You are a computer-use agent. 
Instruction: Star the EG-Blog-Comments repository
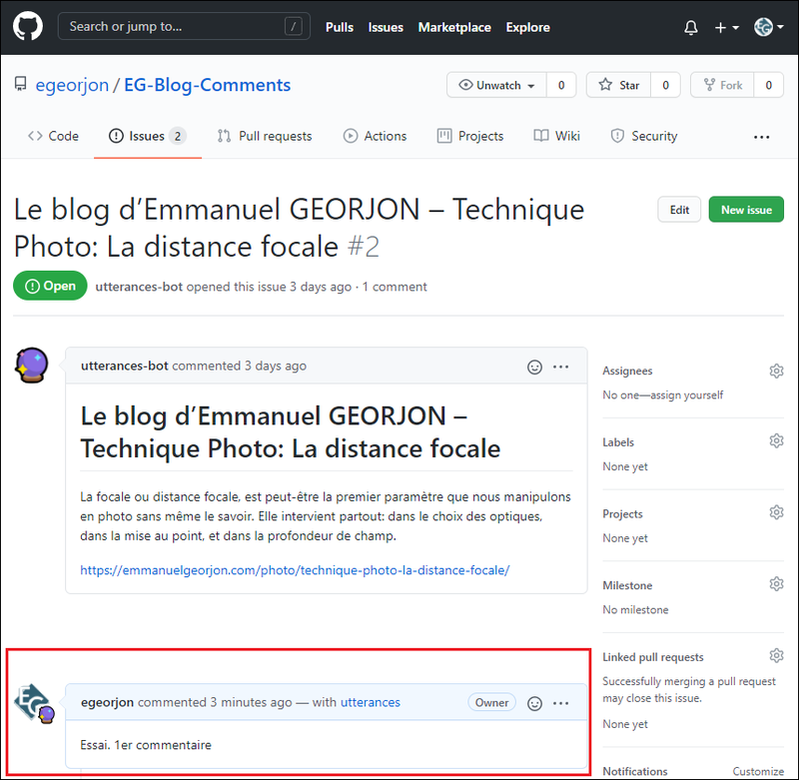pos(618,85)
